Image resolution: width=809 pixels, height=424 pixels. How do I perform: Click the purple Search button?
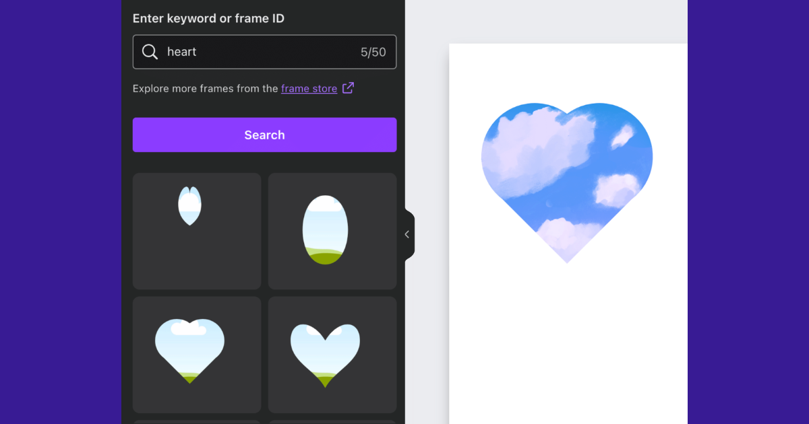coord(264,135)
